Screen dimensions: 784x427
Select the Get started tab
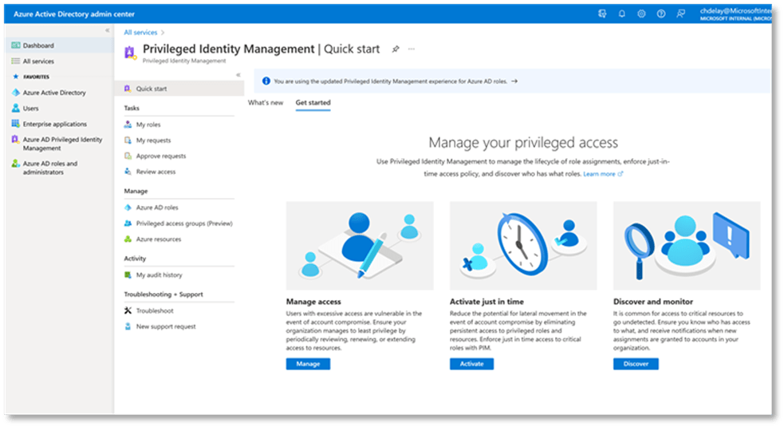pyautogui.click(x=313, y=103)
